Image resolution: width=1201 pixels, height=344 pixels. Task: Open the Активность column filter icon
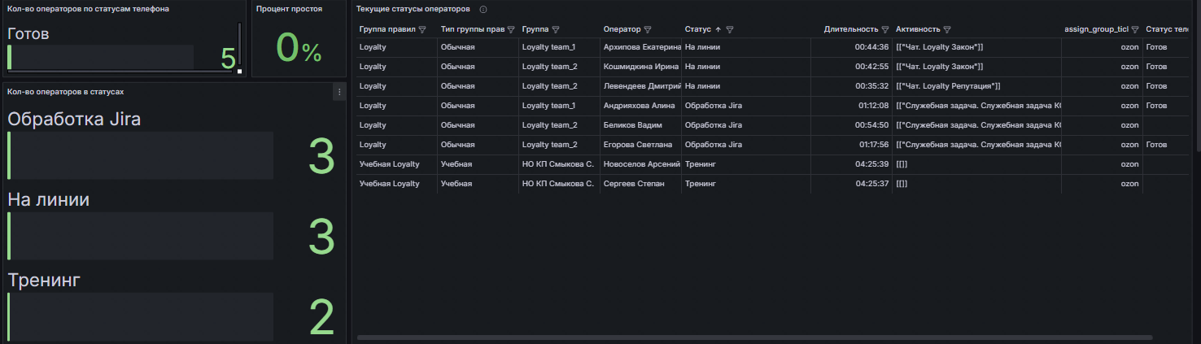(x=948, y=29)
